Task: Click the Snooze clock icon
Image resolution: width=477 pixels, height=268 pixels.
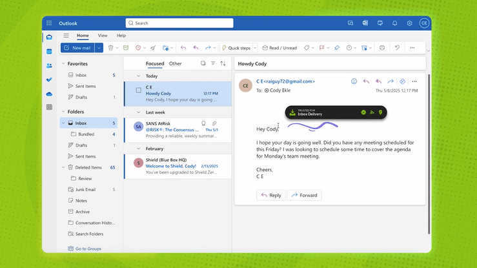Action: point(349,48)
